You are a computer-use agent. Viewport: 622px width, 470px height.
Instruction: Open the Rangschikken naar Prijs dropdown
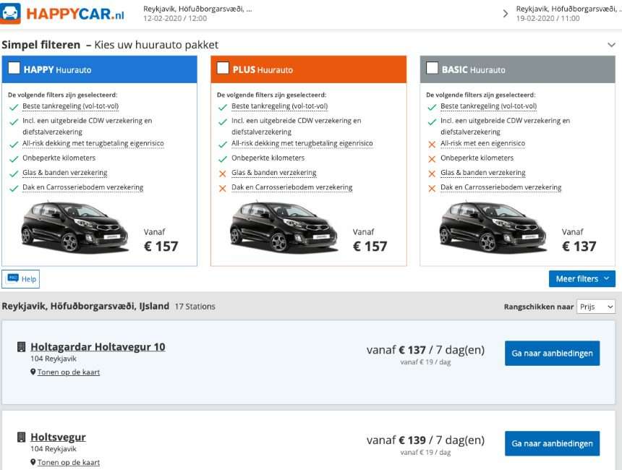596,307
